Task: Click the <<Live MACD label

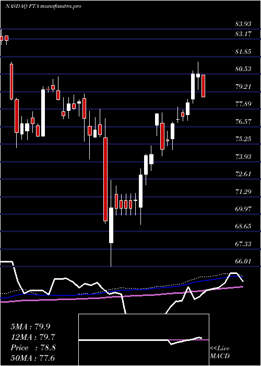Action: pos(220,352)
